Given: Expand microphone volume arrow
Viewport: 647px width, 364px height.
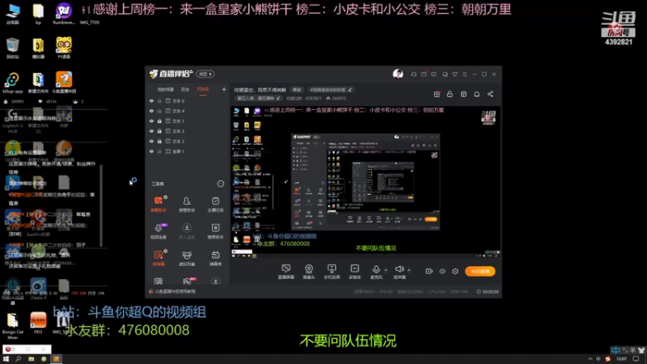Looking at the screenshot, I should [x=386, y=270].
